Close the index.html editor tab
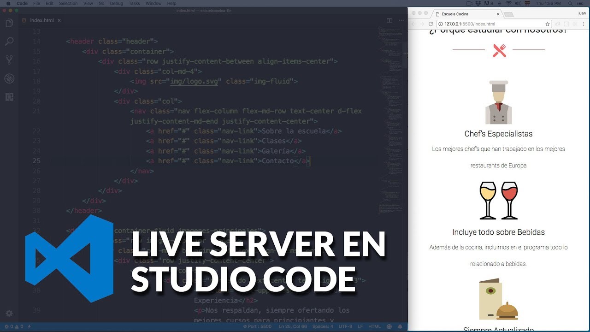The image size is (590, 332). pyautogui.click(x=59, y=20)
